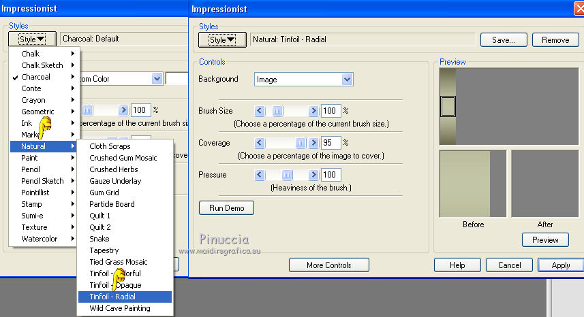Select Pencil Sketch in the Style menu

pos(43,181)
